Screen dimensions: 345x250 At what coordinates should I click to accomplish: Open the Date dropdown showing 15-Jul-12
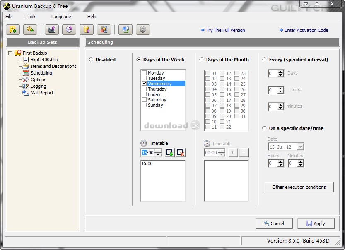[x=300, y=147]
